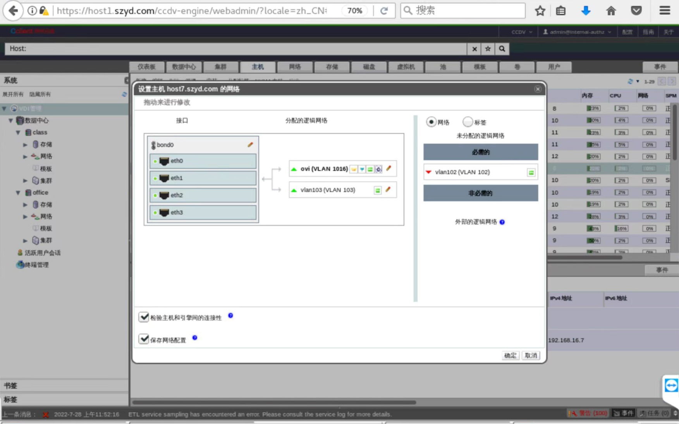Click the edit pencil for vlan103 network
679x424 pixels.
tap(388, 190)
